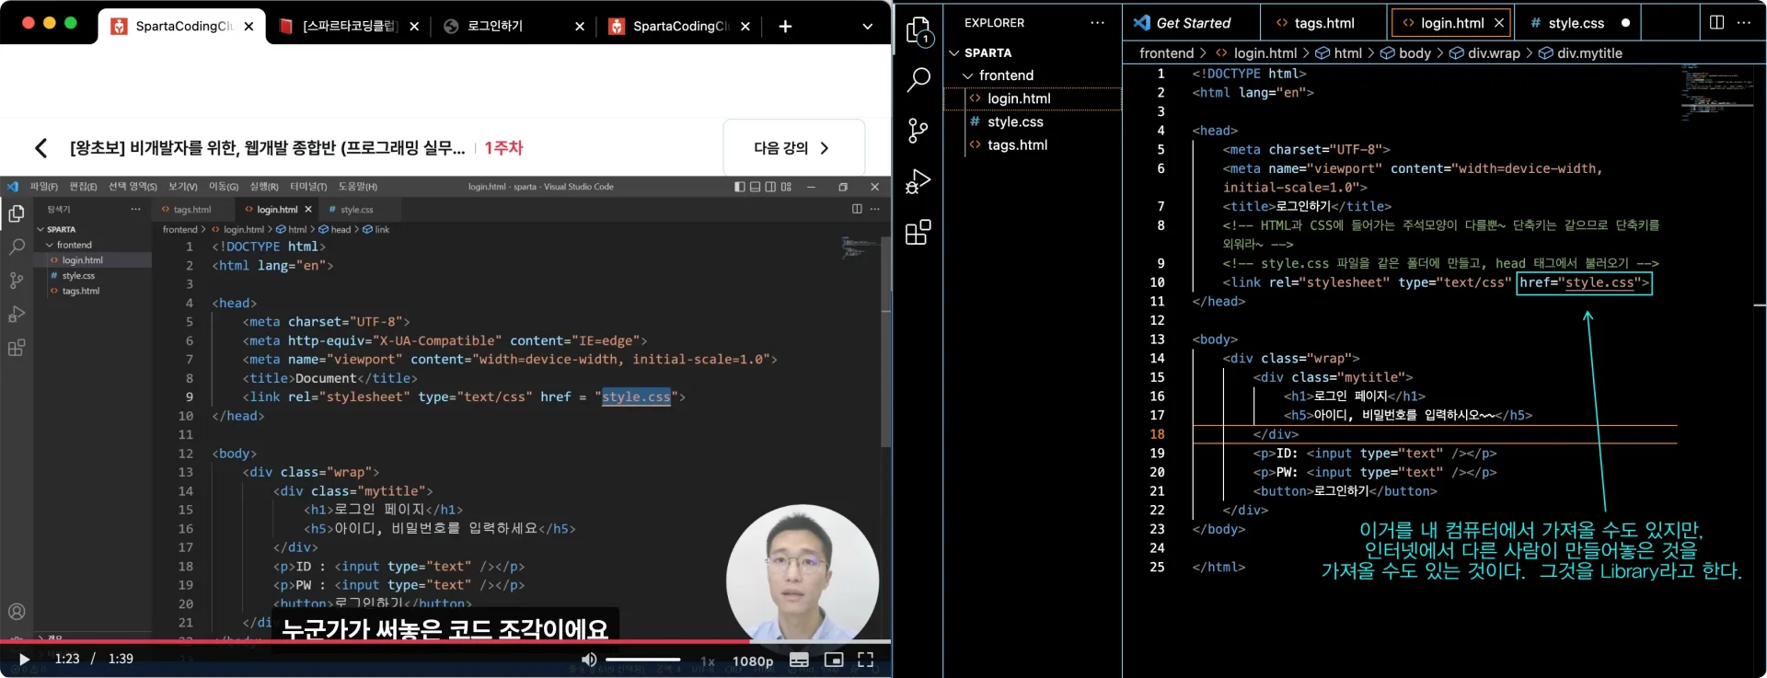The width and height of the screenshot is (1767, 678).
Task: Open the new browser tab with plus button
Action: [785, 27]
